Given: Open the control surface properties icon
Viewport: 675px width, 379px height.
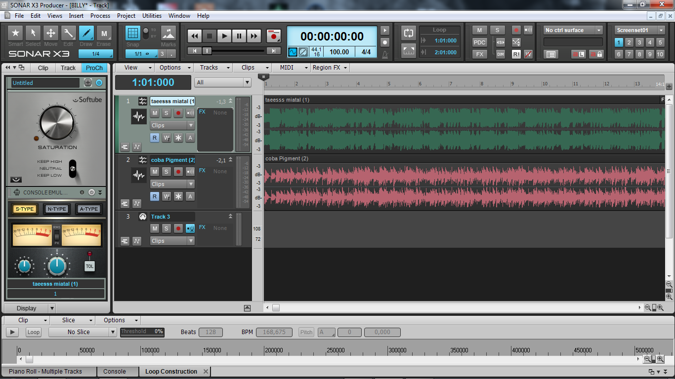Looking at the screenshot, I should pos(551,54).
